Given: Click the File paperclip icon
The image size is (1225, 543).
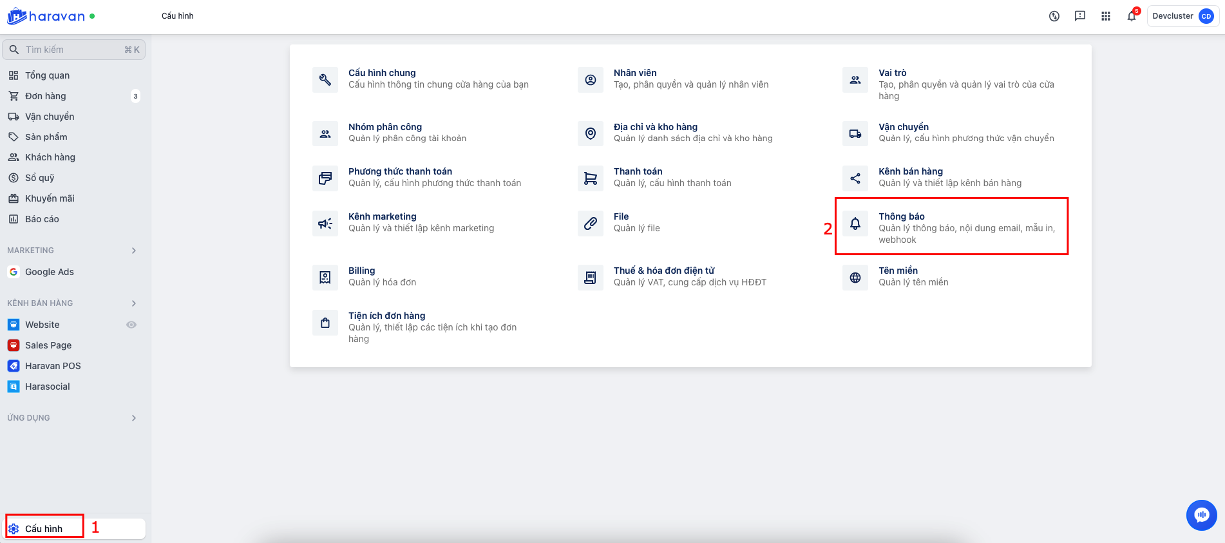Looking at the screenshot, I should 590,224.
